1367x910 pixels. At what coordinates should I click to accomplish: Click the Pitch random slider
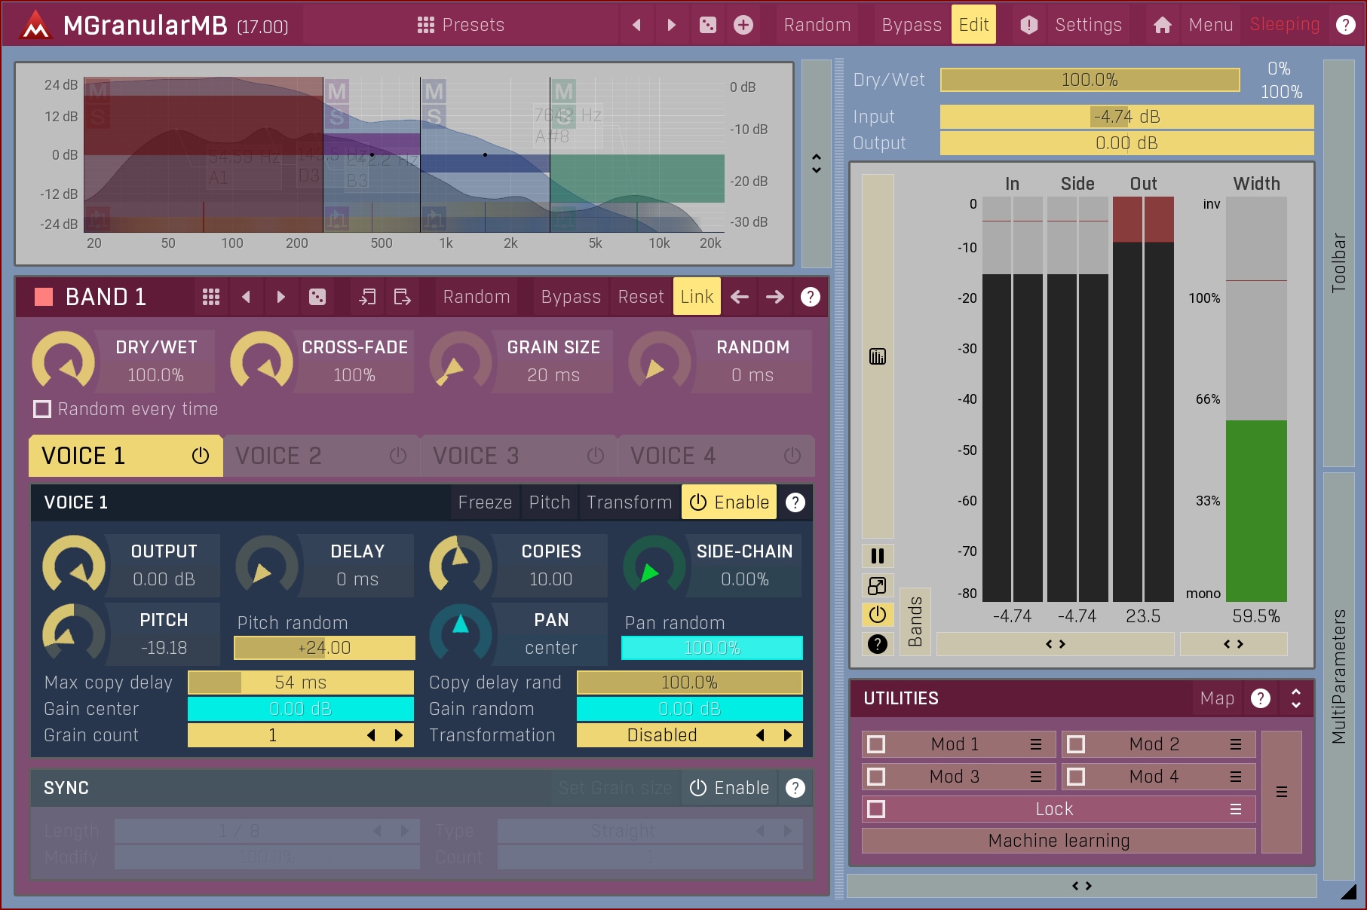point(324,648)
